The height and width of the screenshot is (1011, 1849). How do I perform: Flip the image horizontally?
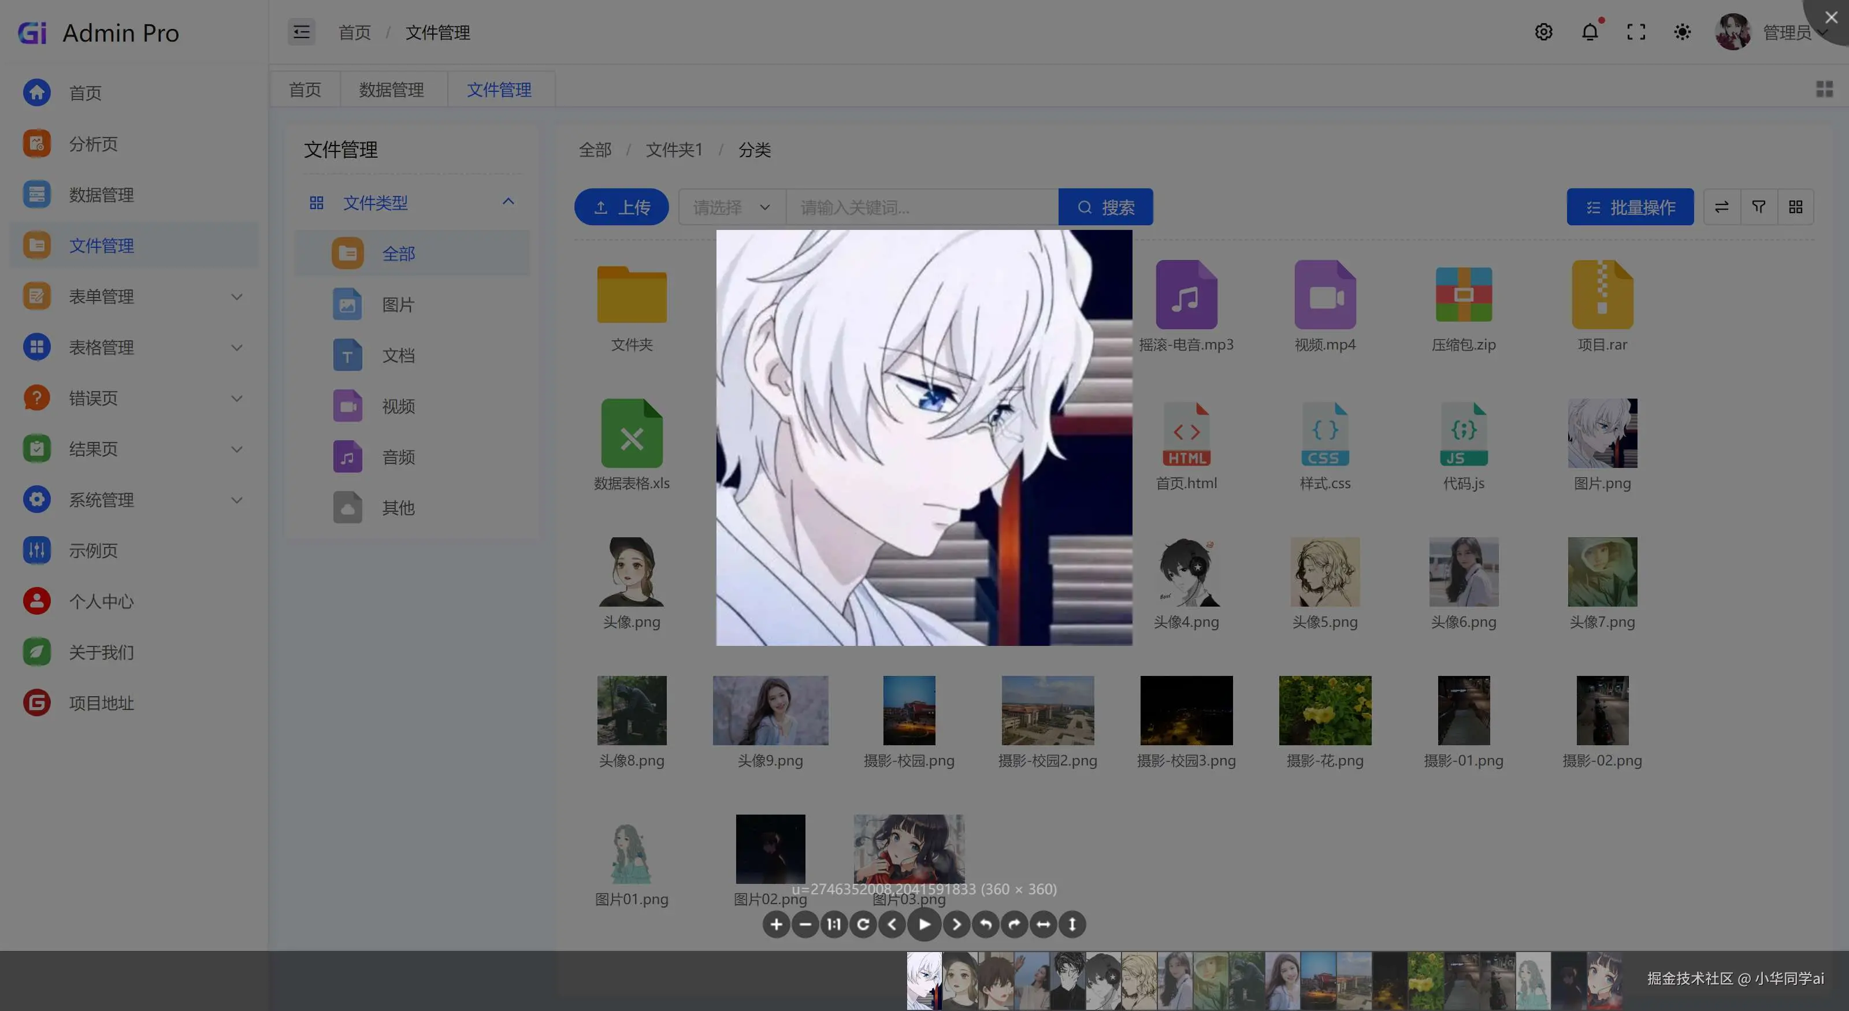click(1043, 924)
